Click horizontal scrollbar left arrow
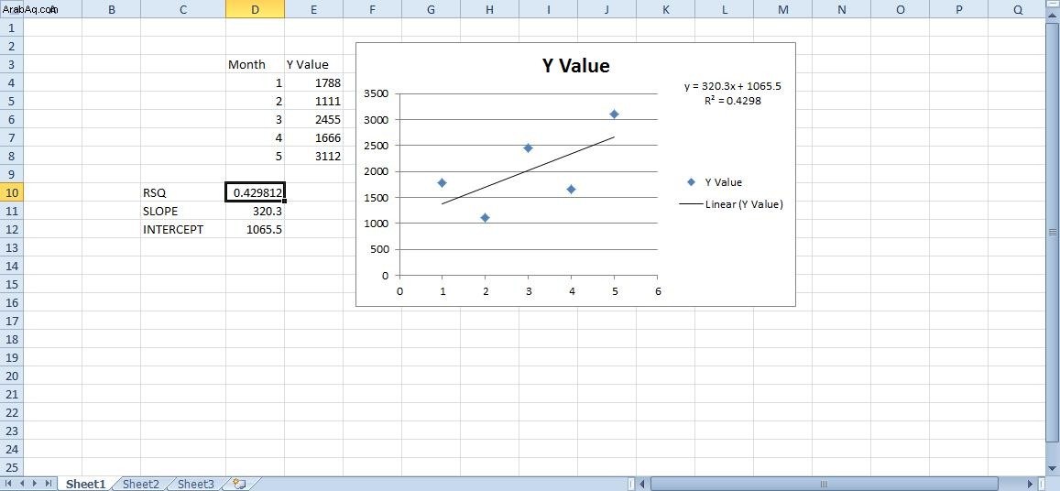This screenshot has height=491, width=1060. 643,484
